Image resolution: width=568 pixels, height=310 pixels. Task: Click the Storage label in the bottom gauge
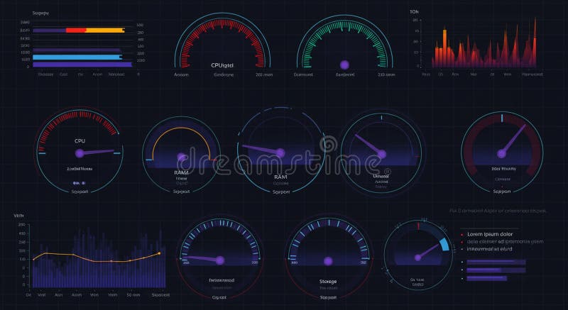[328, 282]
